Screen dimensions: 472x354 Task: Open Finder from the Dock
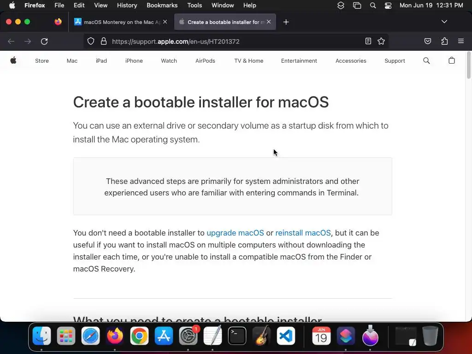pyautogui.click(x=41, y=336)
